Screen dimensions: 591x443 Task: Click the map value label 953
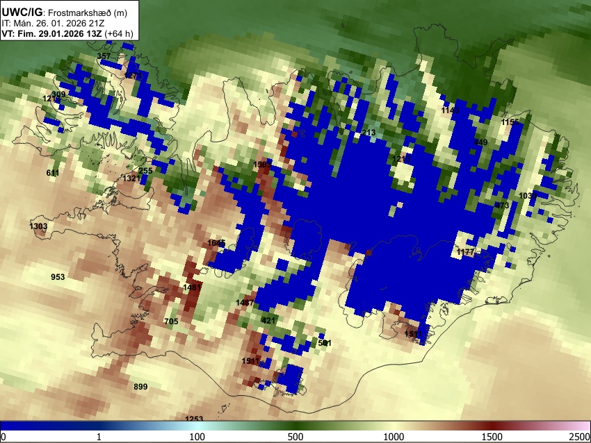tap(58, 277)
